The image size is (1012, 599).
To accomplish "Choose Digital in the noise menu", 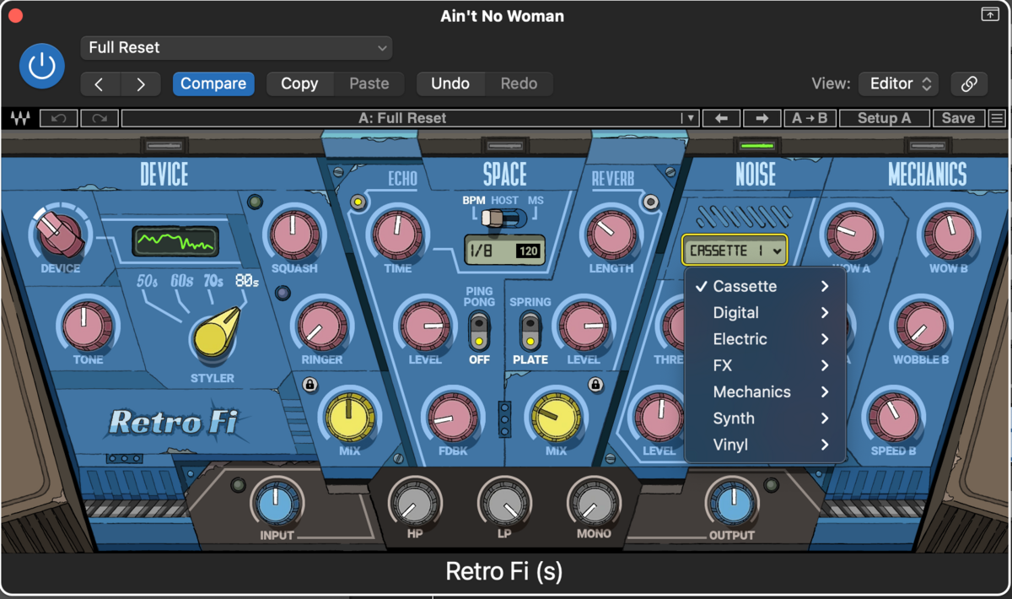I will [x=735, y=313].
